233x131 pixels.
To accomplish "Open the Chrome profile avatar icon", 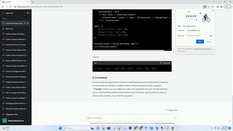I will coord(221,7).
